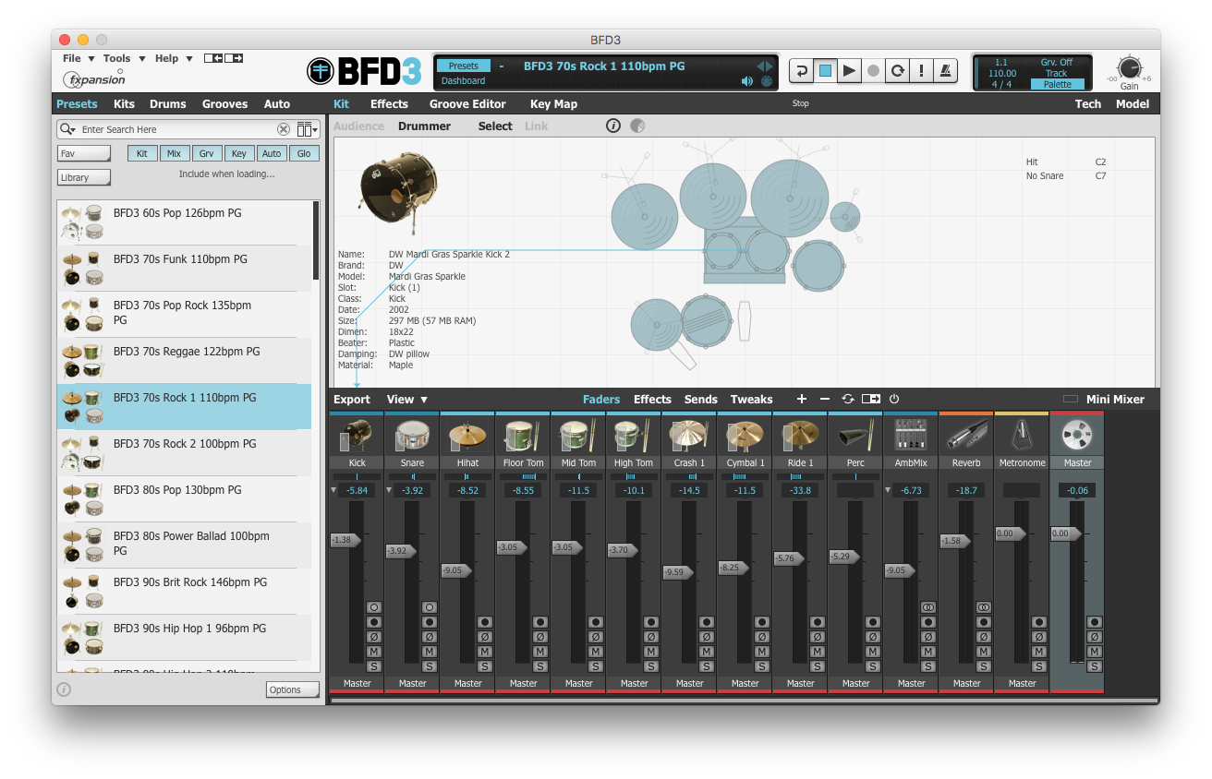Toggle the Key load filter

coord(238,153)
